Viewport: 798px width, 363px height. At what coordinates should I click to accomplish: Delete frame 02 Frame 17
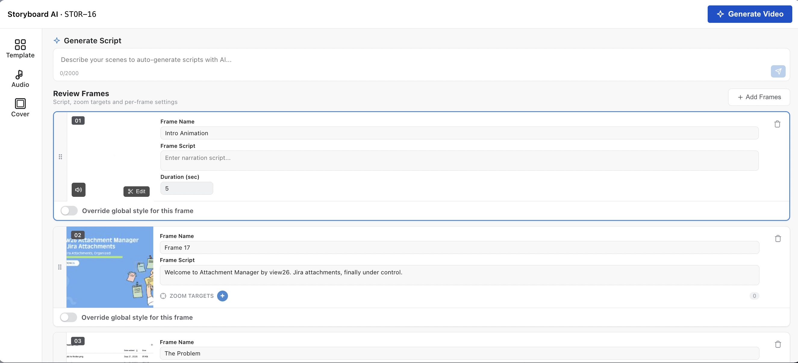coord(778,238)
